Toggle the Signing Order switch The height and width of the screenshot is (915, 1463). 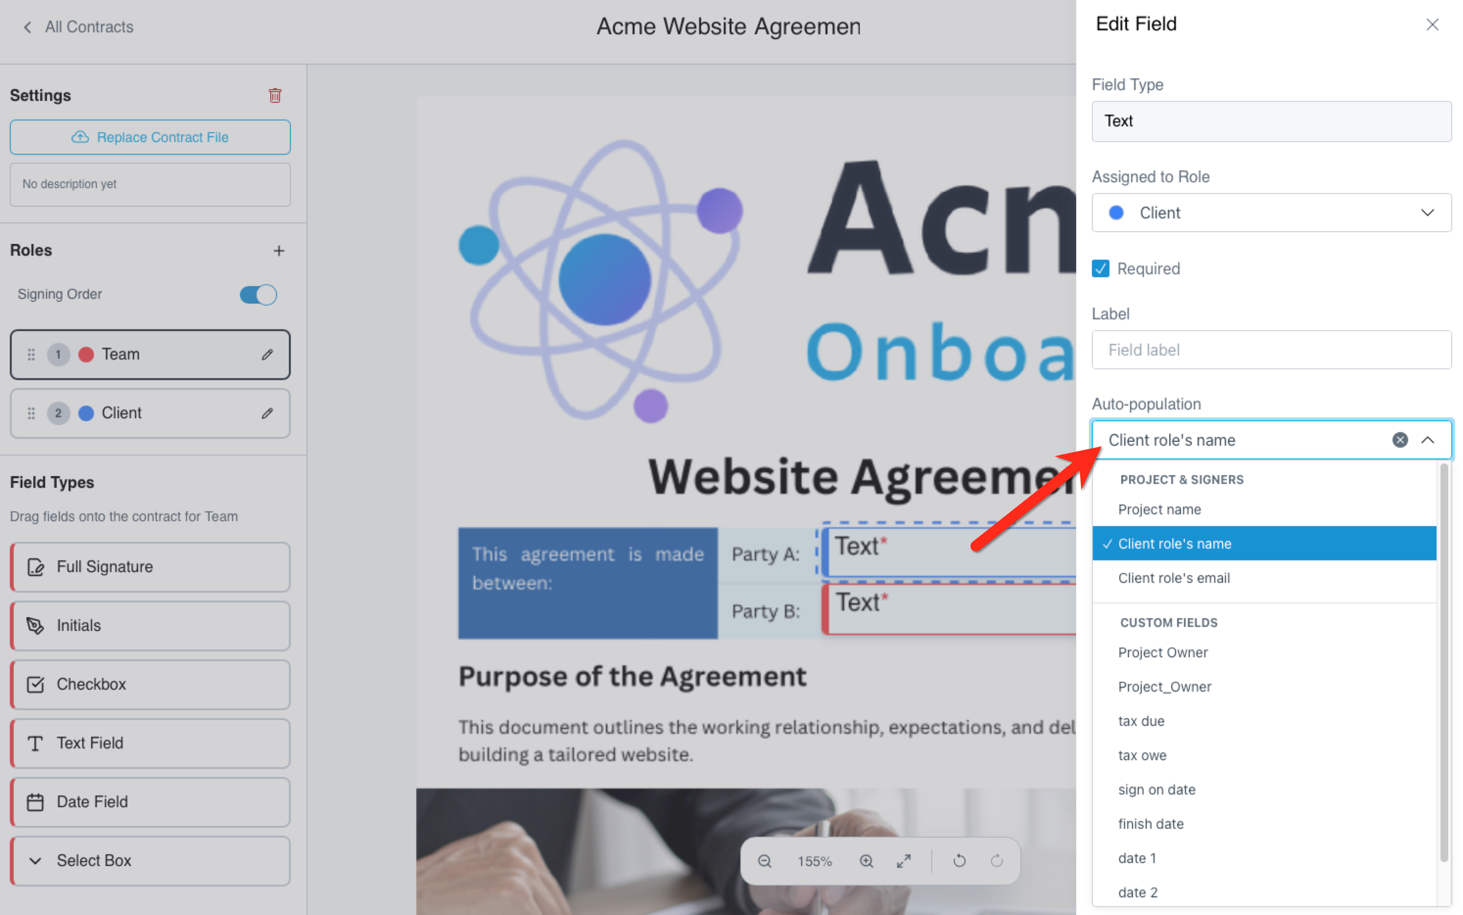click(258, 295)
